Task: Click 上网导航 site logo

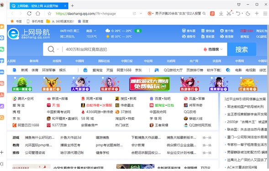Action: (29, 33)
